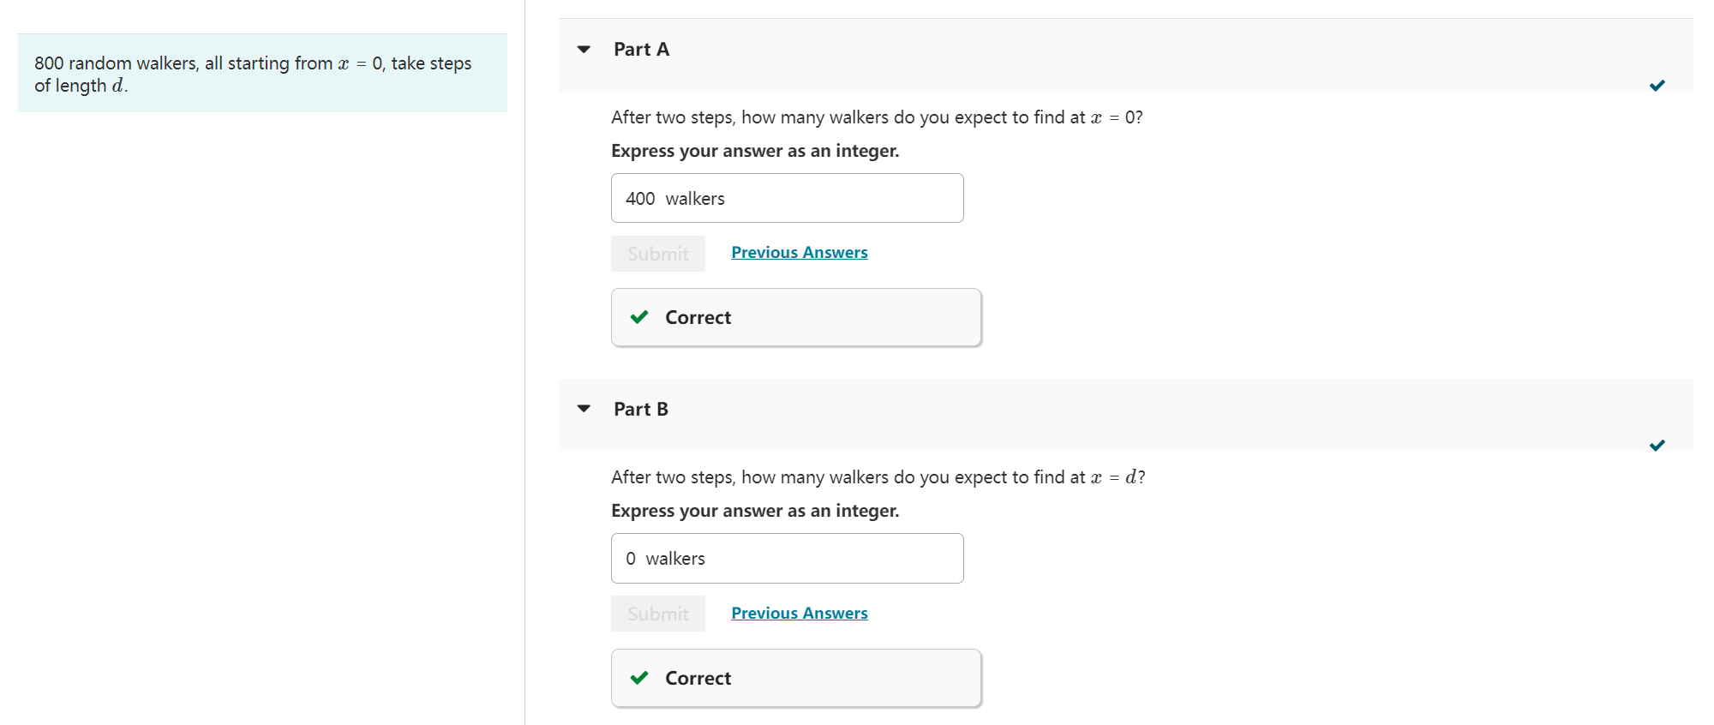Screen dimensions: 1714x725
Task: Click the Submit button under Part B
Action: tap(657, 613)
